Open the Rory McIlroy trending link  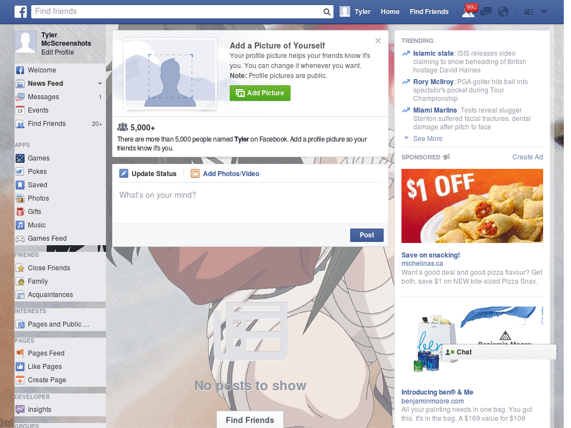click(x=433, y=82)
